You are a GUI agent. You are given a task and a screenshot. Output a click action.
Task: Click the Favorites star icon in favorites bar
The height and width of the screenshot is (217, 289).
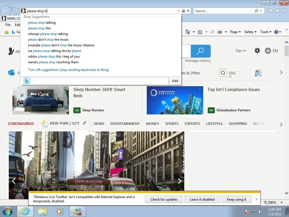(x=6, y=32)
